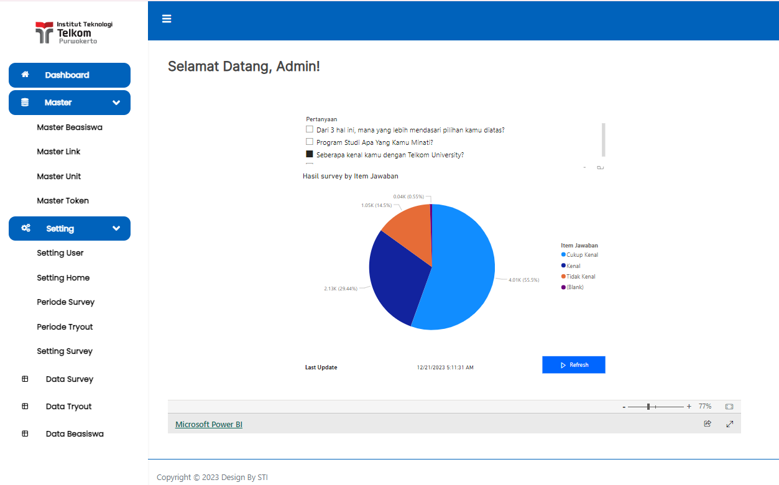This screenshot has height=485, width=779.
Task: Click the fit to page icon
Action: pos(729,407)
